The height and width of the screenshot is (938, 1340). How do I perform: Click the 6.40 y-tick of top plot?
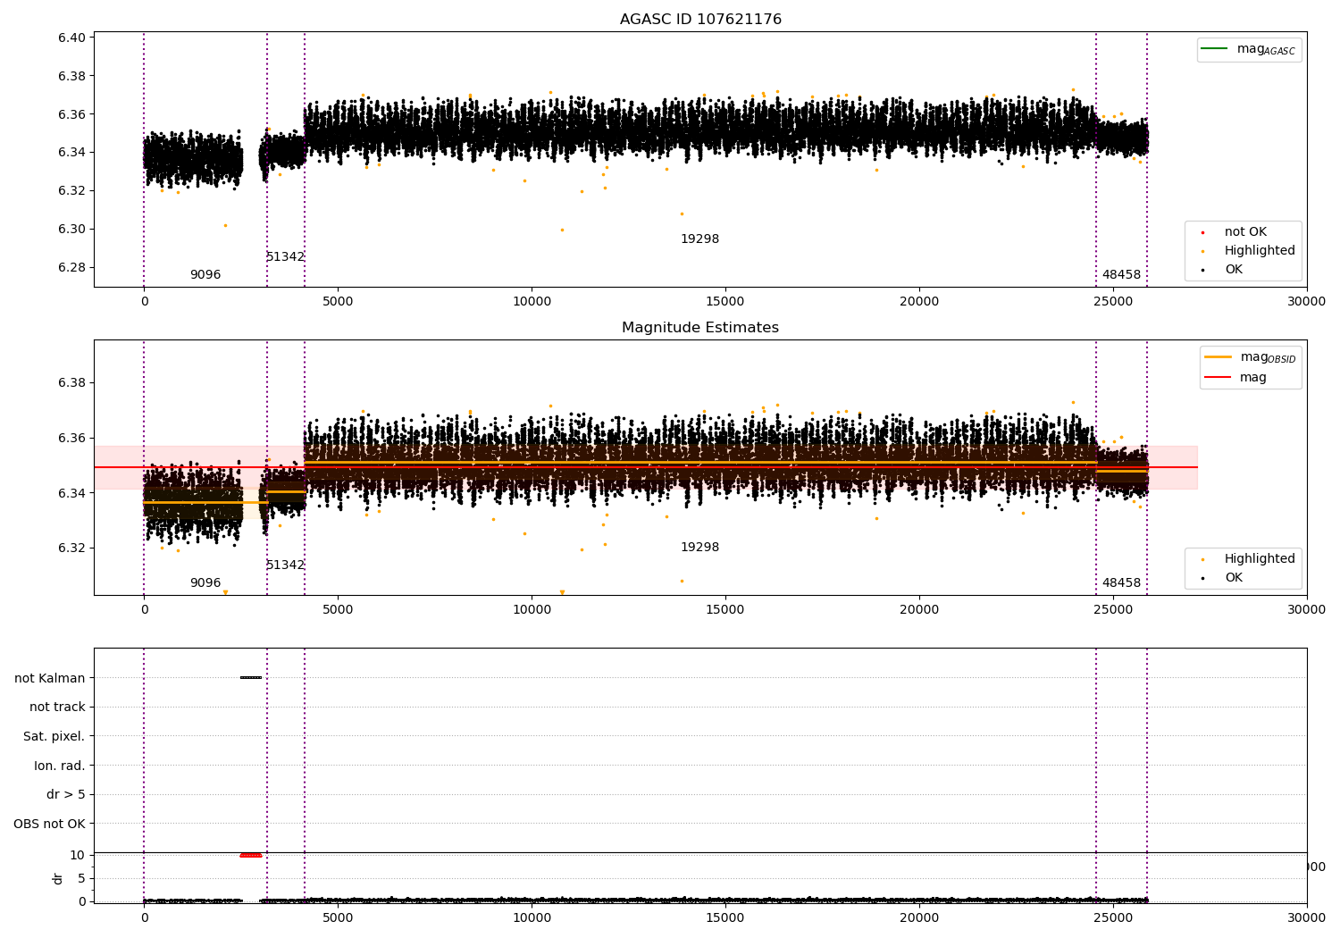[71, 38]
